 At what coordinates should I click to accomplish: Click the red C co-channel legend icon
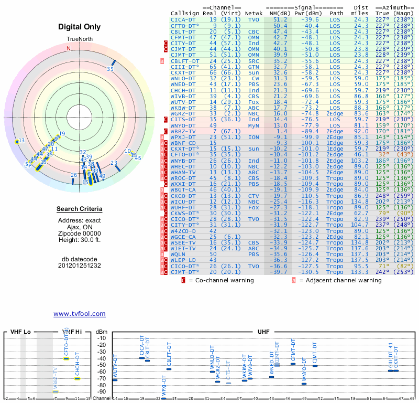click(183, 280)
